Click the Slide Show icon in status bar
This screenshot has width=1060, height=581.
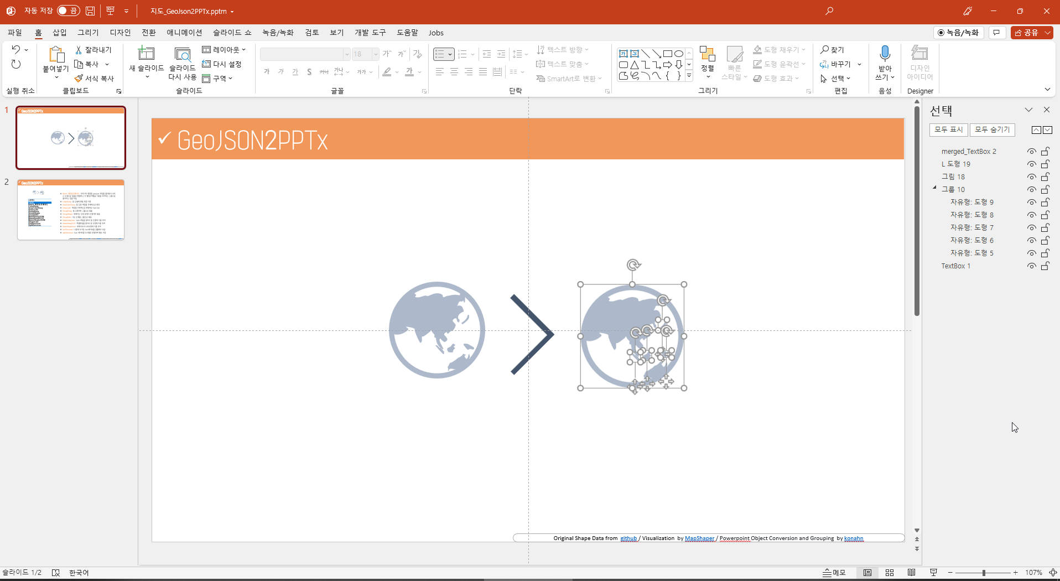point(933,573)
